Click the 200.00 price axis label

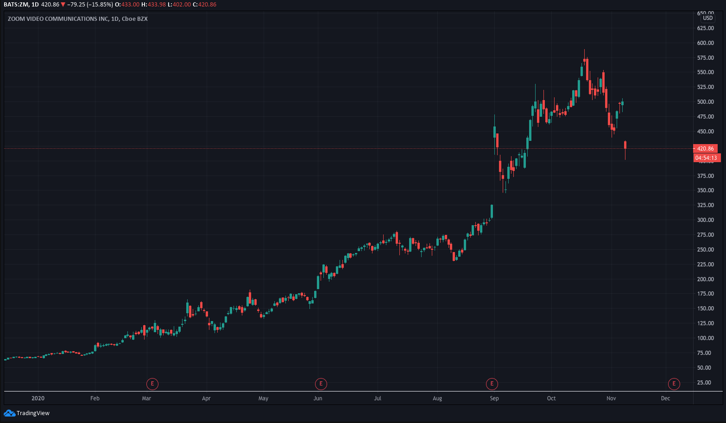point(706,279)
